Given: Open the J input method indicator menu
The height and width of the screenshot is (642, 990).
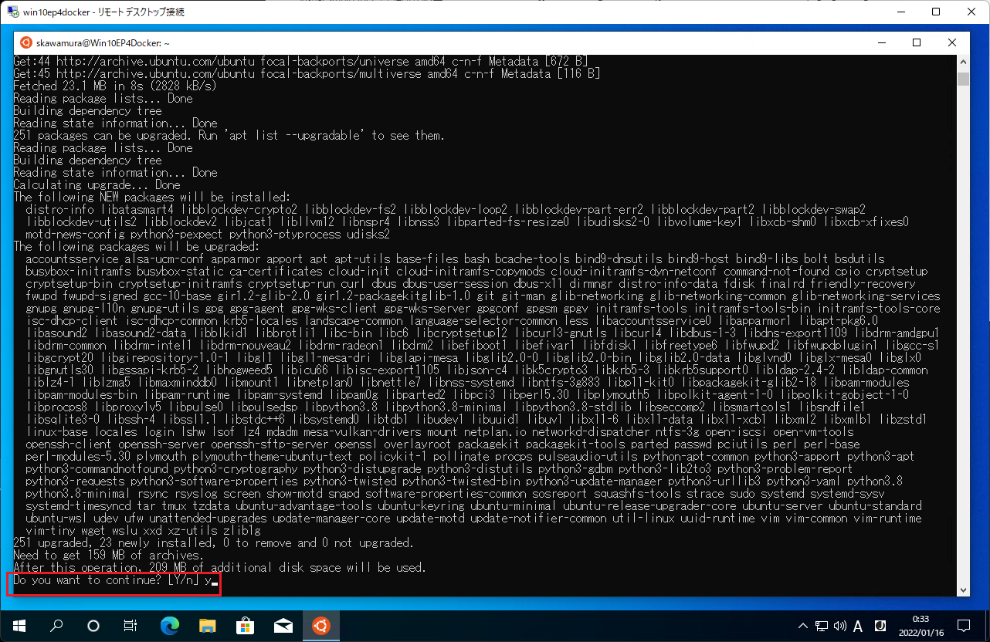Looking at the screenshot, I should click(x=880, y=625).
